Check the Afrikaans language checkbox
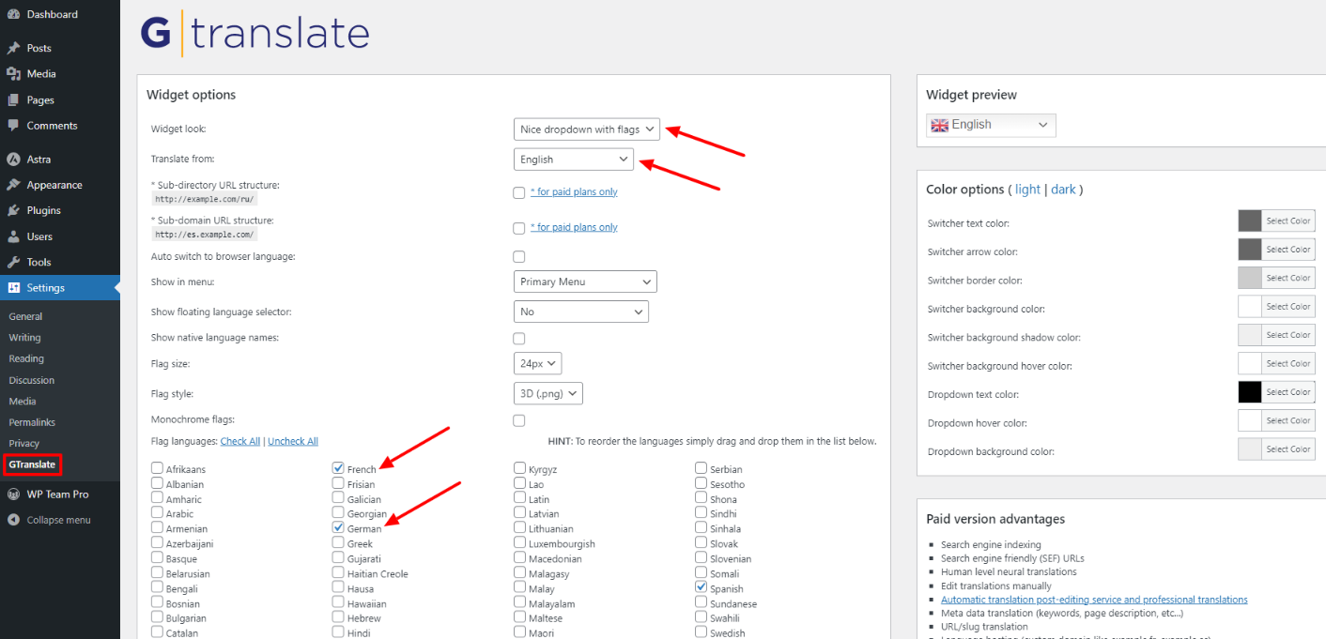Image resolution: width=1326 pixels, height=639 pixels. (157, 468)
